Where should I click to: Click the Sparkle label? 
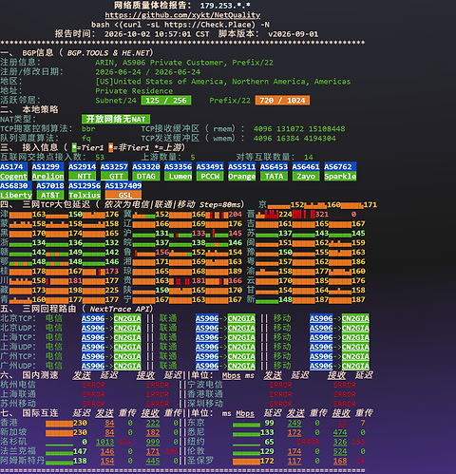340,176
